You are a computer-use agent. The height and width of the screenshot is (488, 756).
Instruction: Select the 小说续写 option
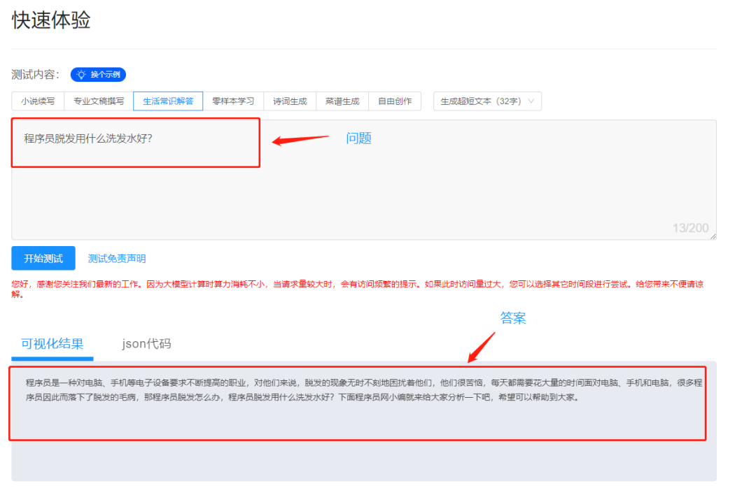tap(38, 101)
